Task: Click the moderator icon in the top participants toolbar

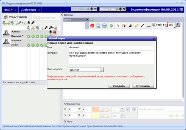Action: point(4,23)
